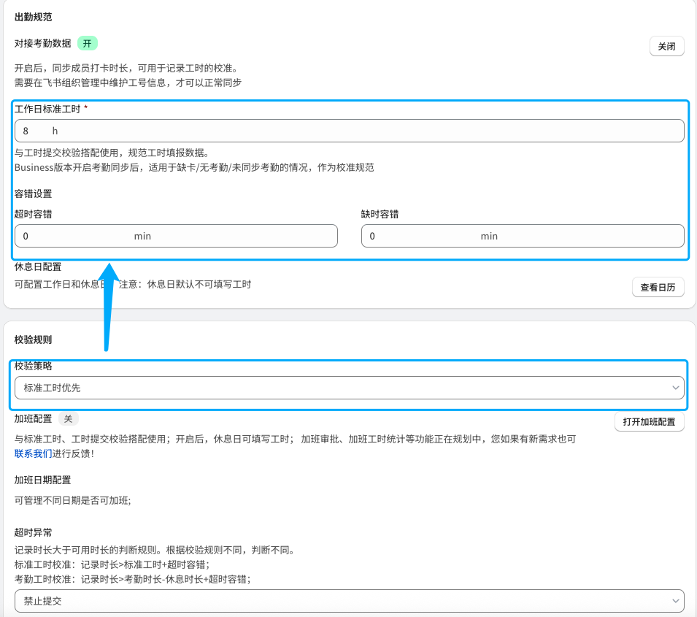
Task: Click the min unit in 缺时容错 field
Action: coord(489,236)
